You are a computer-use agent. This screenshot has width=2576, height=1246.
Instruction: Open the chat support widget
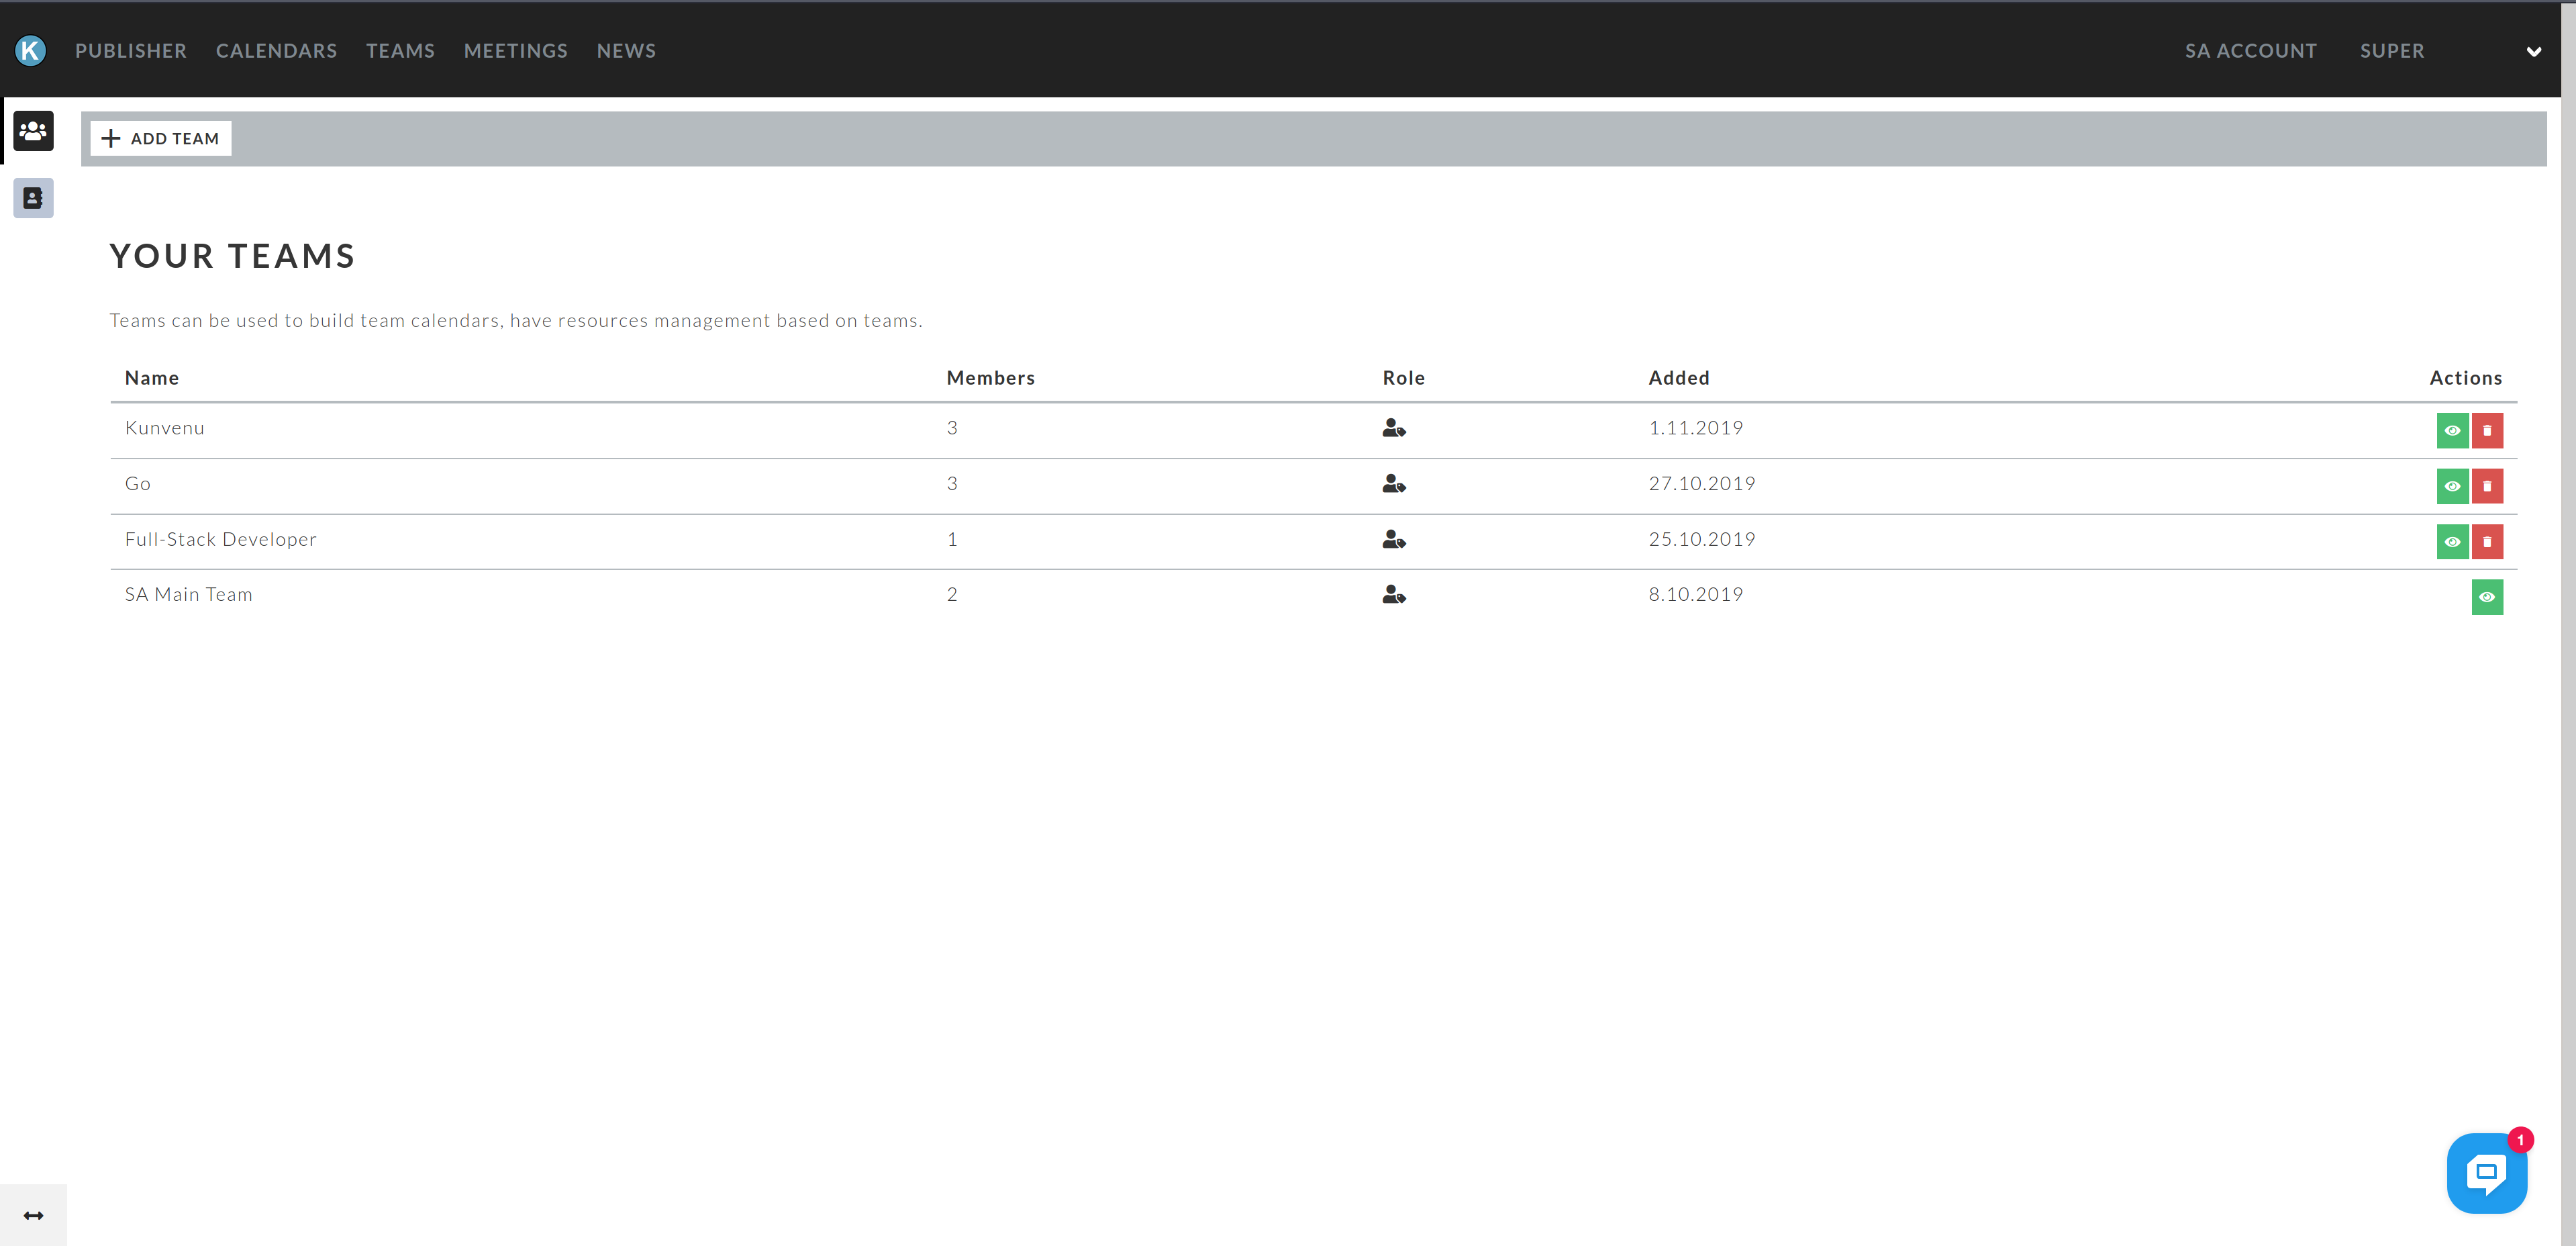[2486, 1173]
